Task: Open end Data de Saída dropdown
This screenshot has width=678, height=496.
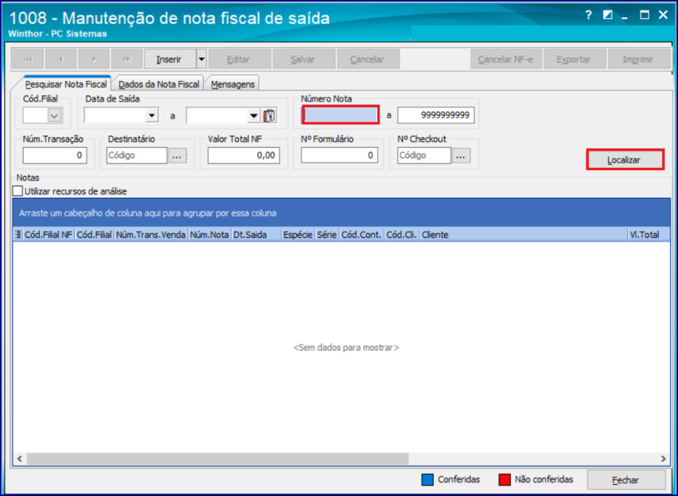Action: [254, 116]
